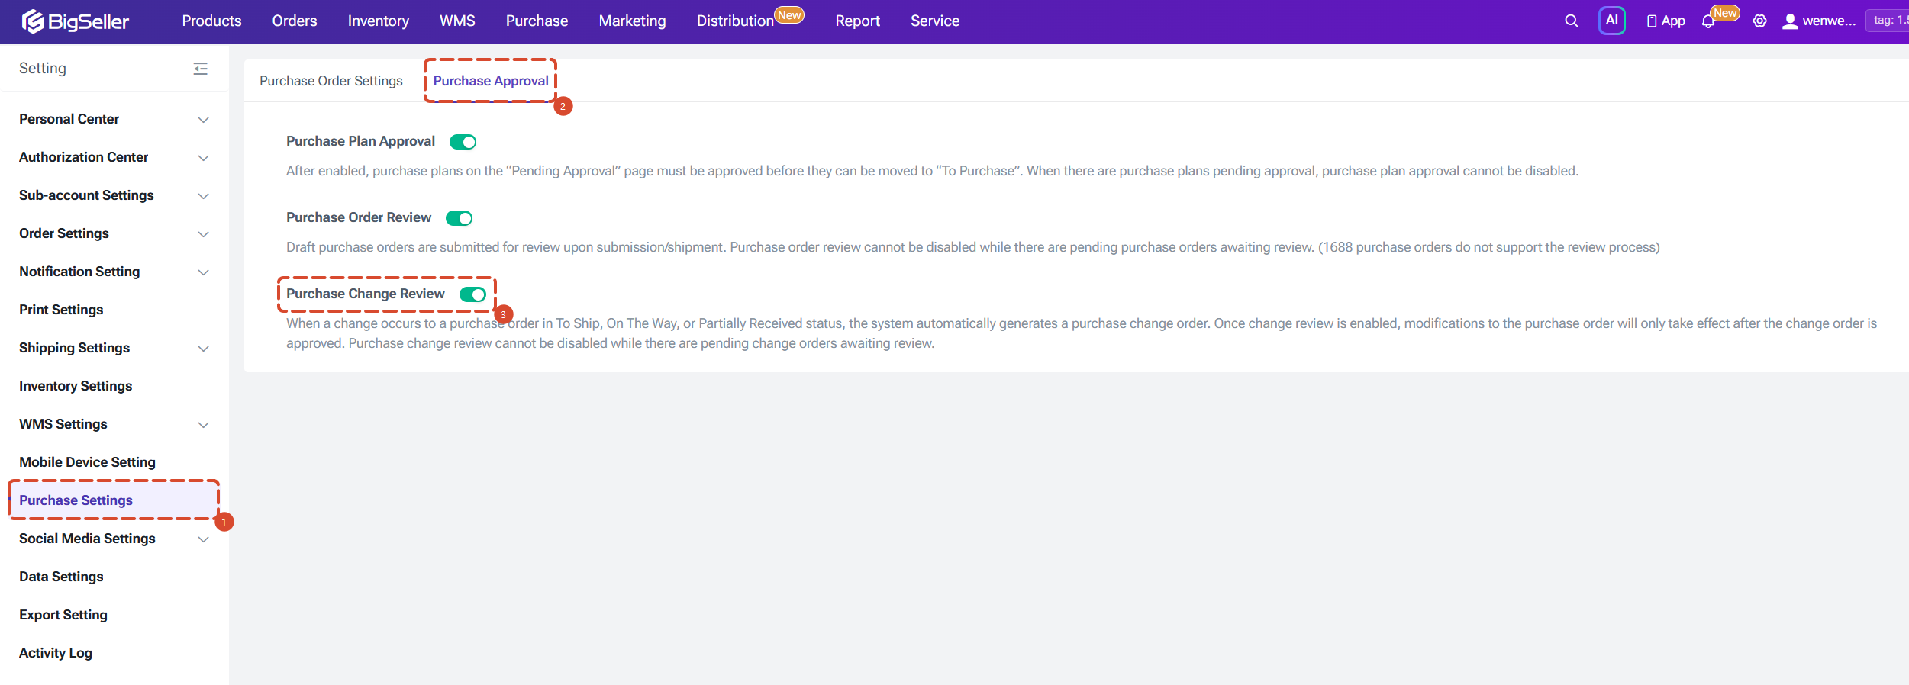Click the user account avatar icon
The image size is (1909, 685).
pos(1789,21)
